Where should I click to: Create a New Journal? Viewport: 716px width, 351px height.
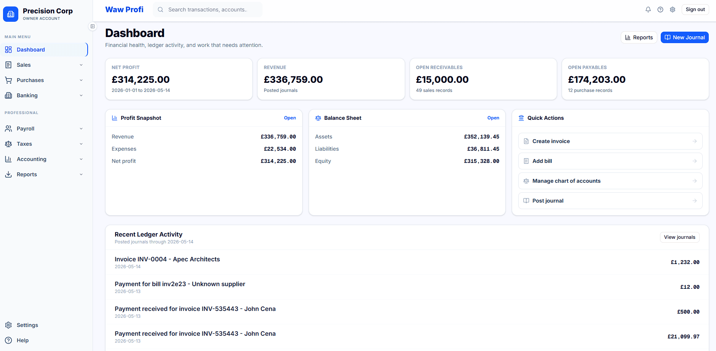[x=684, y=37]
